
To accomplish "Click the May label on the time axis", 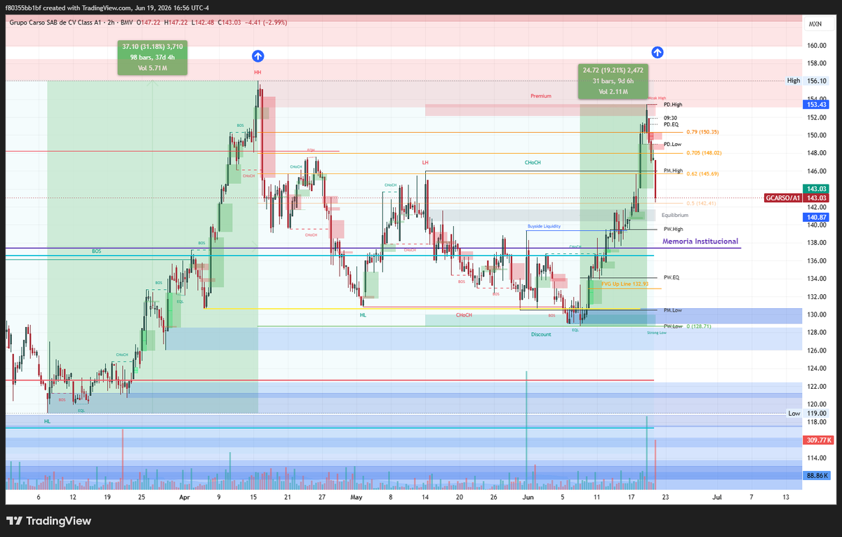I will (x=356, y=497).
